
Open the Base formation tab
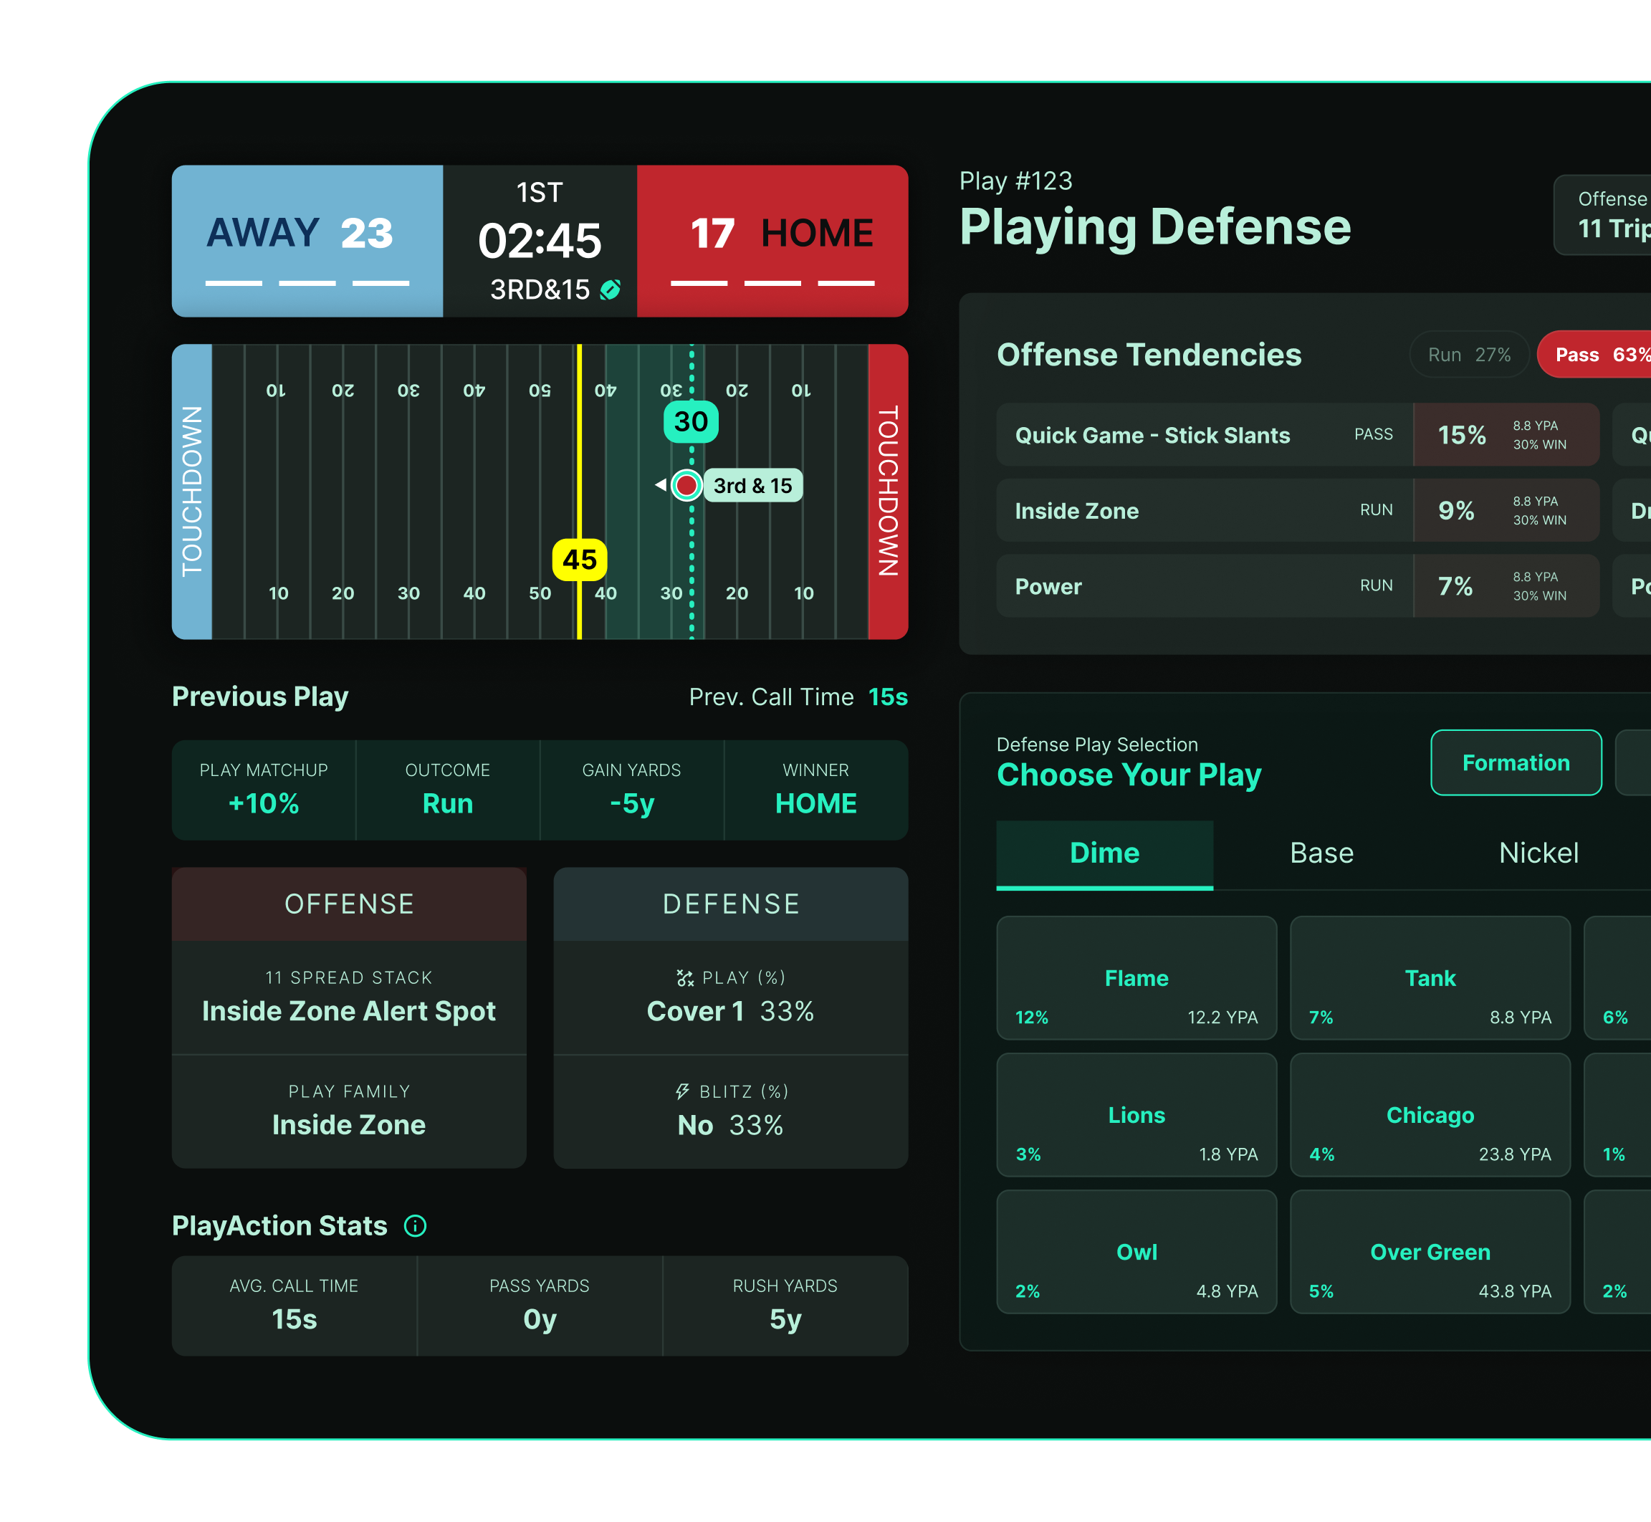click(x=1321, y=853)
